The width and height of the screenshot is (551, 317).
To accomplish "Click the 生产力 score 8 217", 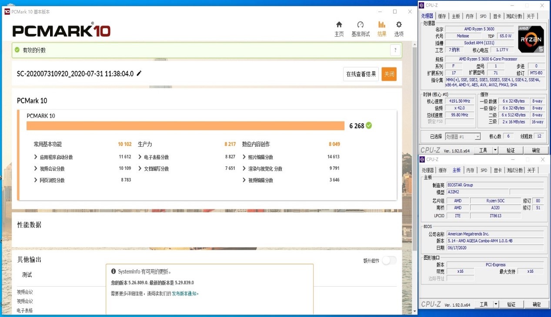I will [x=230, y=144].
